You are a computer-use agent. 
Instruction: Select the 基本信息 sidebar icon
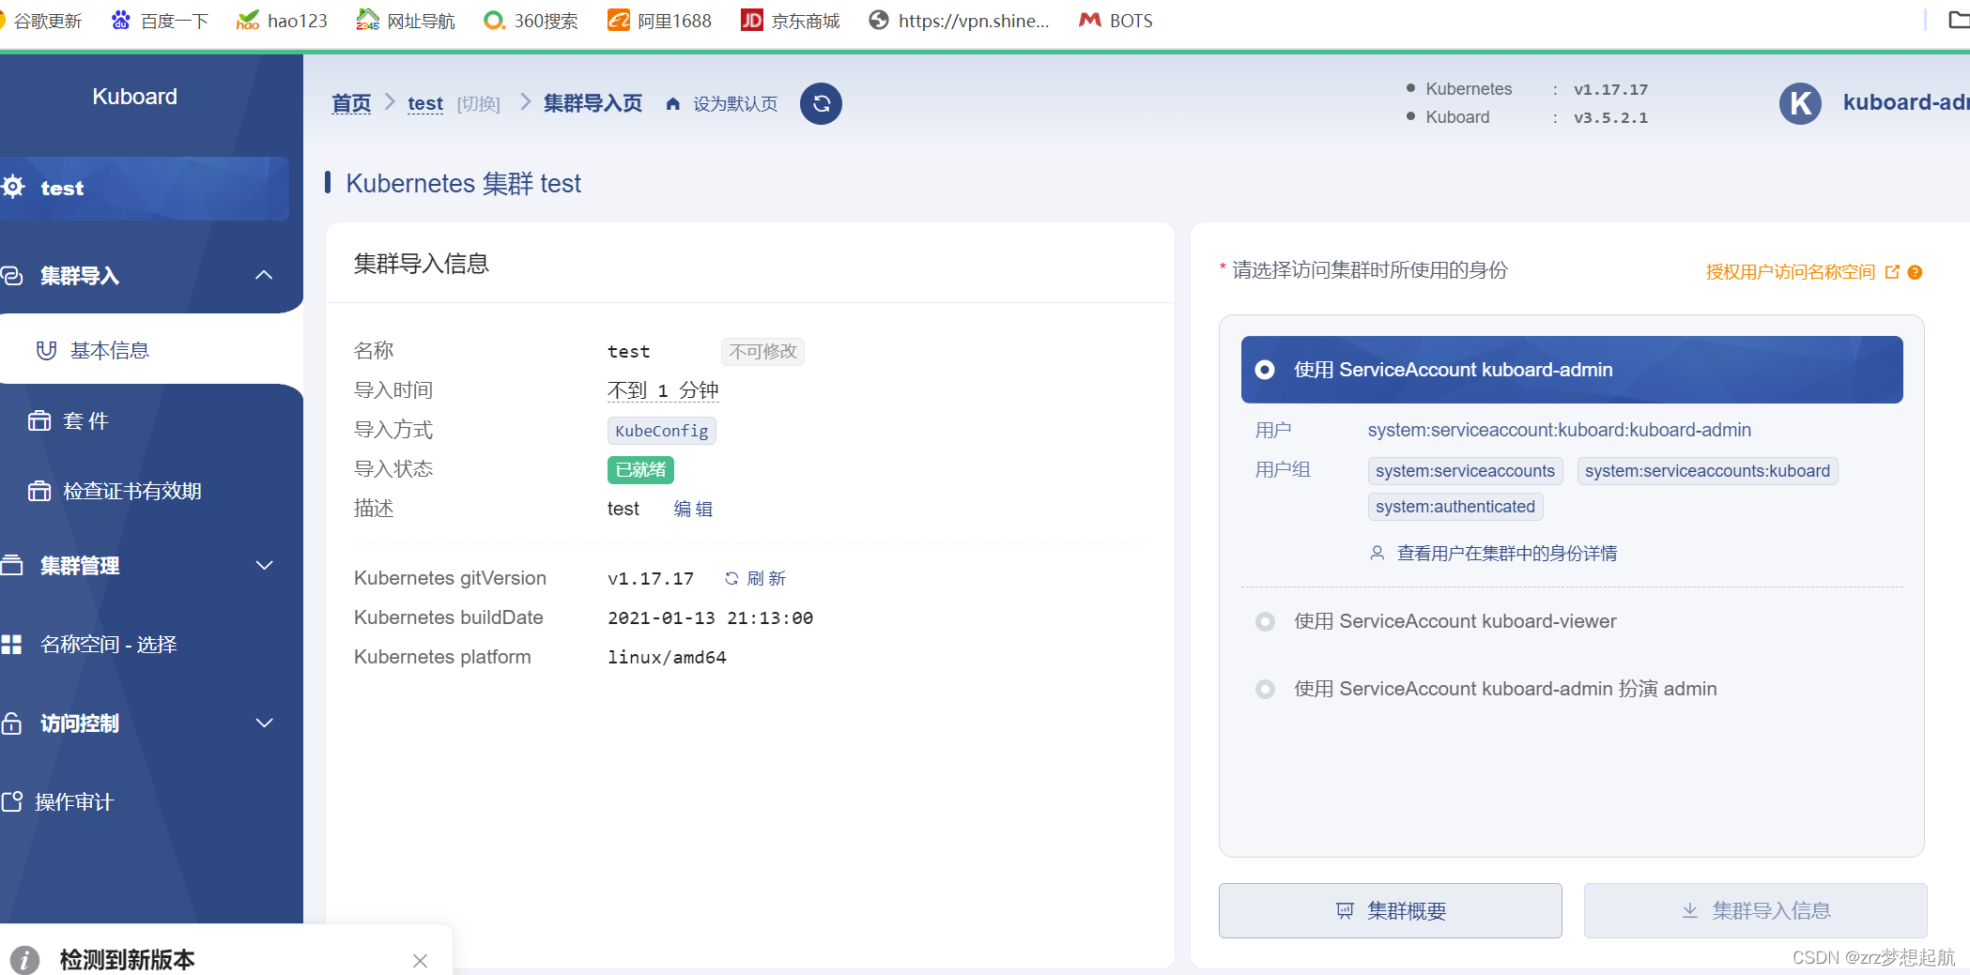[x=46, y=350]
